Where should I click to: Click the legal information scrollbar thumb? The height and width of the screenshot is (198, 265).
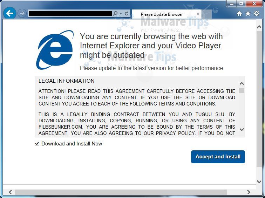pos(242,90)
